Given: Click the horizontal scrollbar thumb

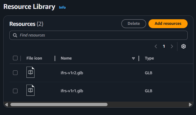Looking at the screenshot, I should [x=59, y=104].
